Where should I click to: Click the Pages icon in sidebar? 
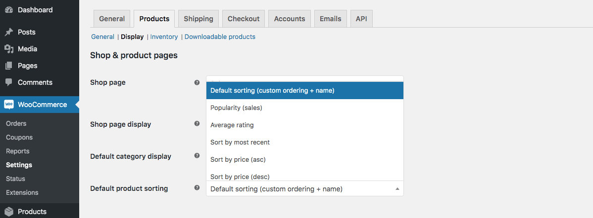pyautogui.click(x=9, y=66)
